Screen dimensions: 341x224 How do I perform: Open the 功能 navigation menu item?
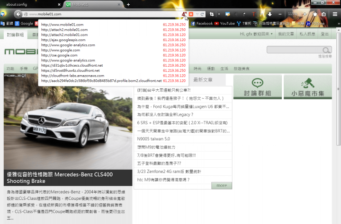coord(10,69)
